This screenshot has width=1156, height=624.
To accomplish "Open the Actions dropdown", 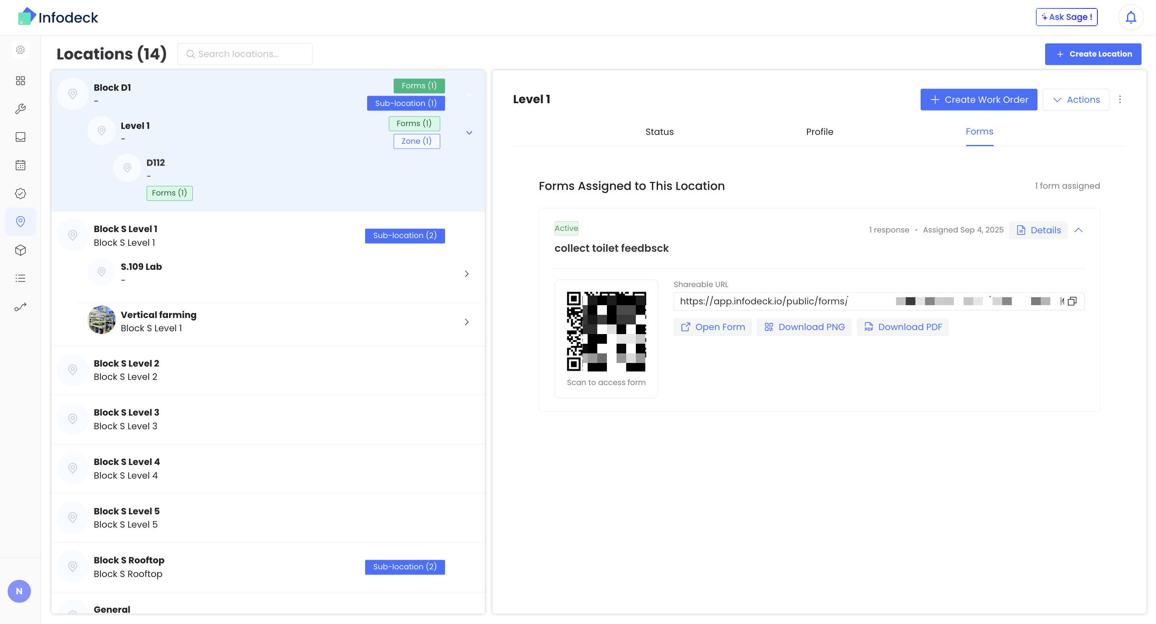I will [1076, 100].
